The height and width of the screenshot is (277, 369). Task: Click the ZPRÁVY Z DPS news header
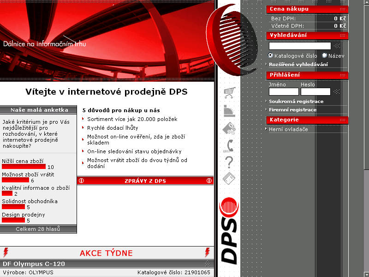145,181
